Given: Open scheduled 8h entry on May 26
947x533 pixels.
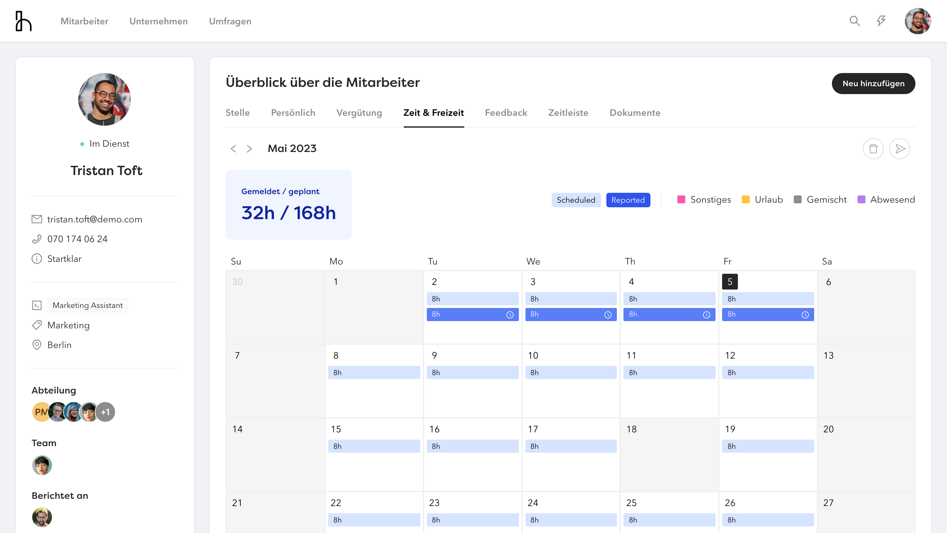Looking at the screenshot, I should 768,520.
